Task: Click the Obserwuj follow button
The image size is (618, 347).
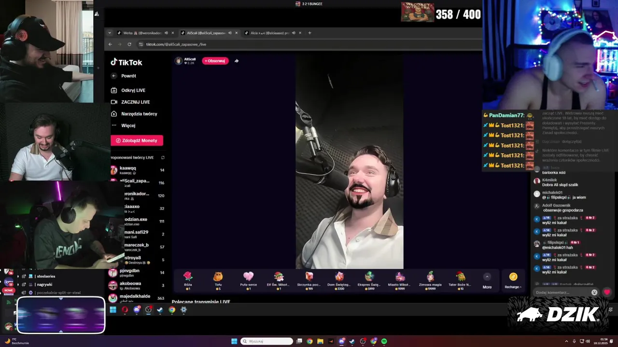Action: pyautogui.click(x=215, y=61)
